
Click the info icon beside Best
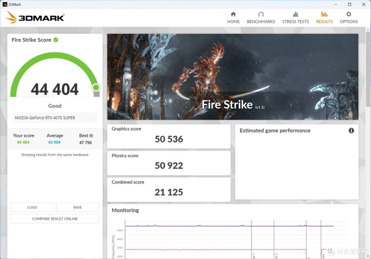(x=91, y=136)
